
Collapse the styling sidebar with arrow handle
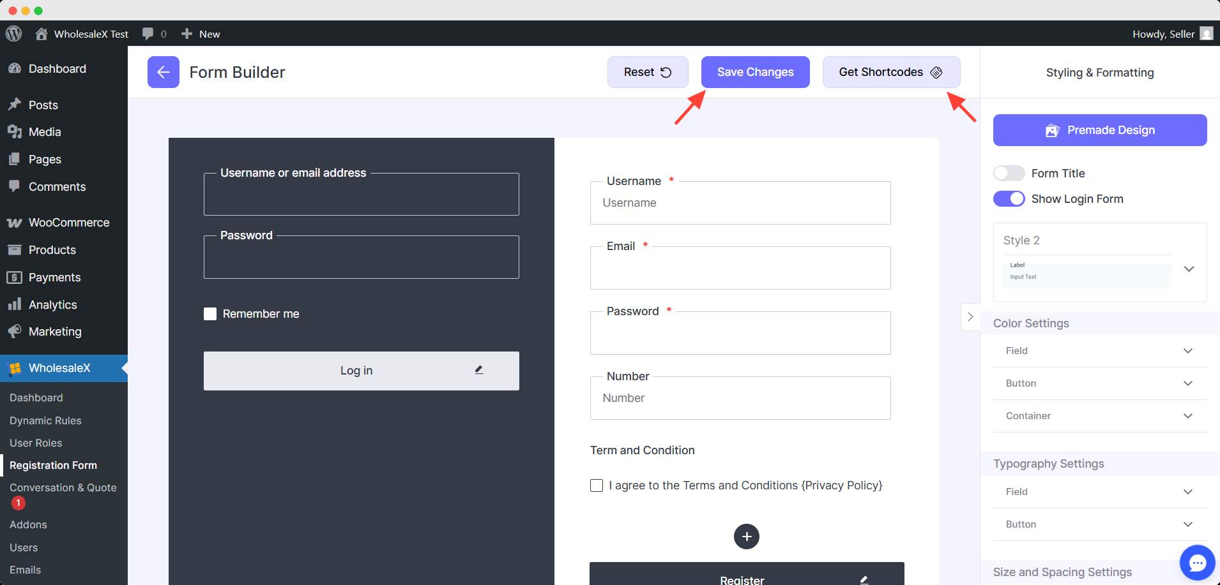point(970,317)
